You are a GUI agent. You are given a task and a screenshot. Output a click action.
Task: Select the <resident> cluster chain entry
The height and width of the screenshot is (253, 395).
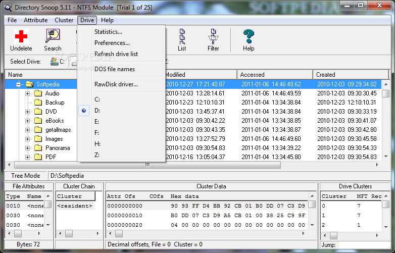(75, 206)
